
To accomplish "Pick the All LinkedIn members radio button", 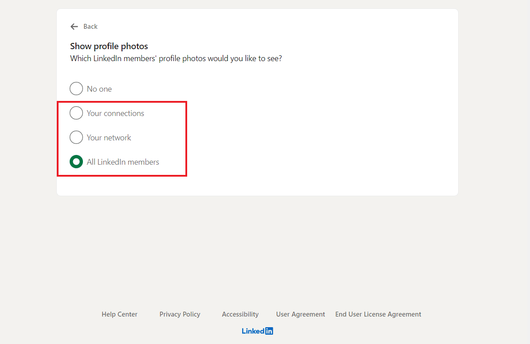I will [76, 162].
